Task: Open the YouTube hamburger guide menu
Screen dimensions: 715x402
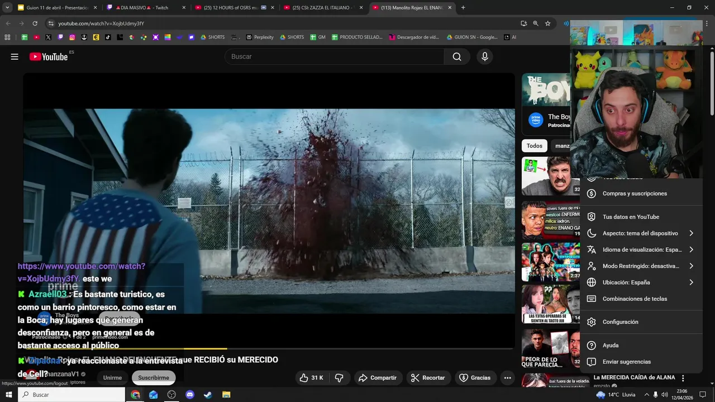Action: click(x=15, y=56)
